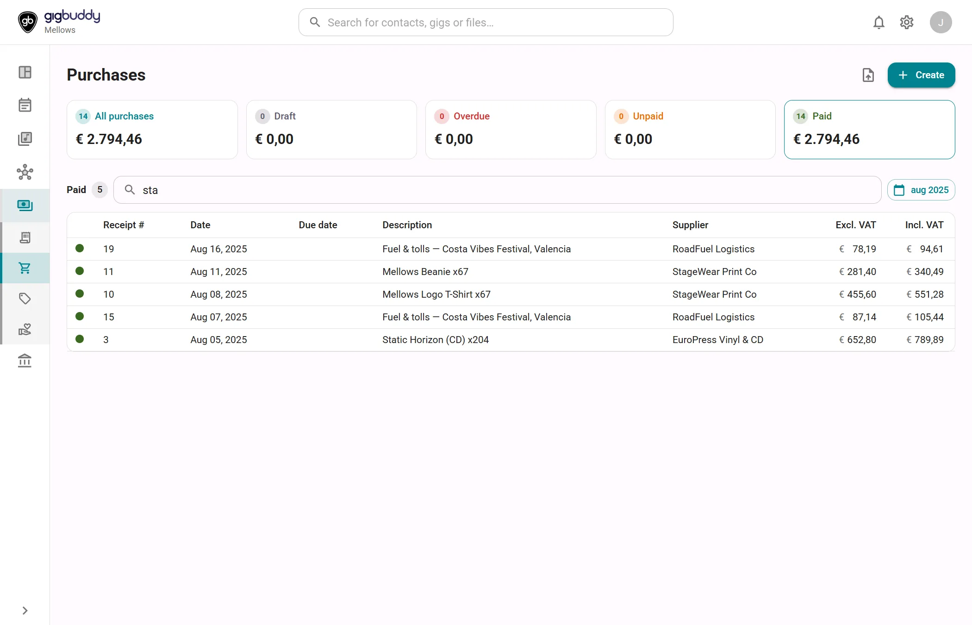The height and width of the screenshot is (625, 972).
Task: Open the Mellows Logo T-Shirt x67 purchase
Action: (x=511, y=294)
